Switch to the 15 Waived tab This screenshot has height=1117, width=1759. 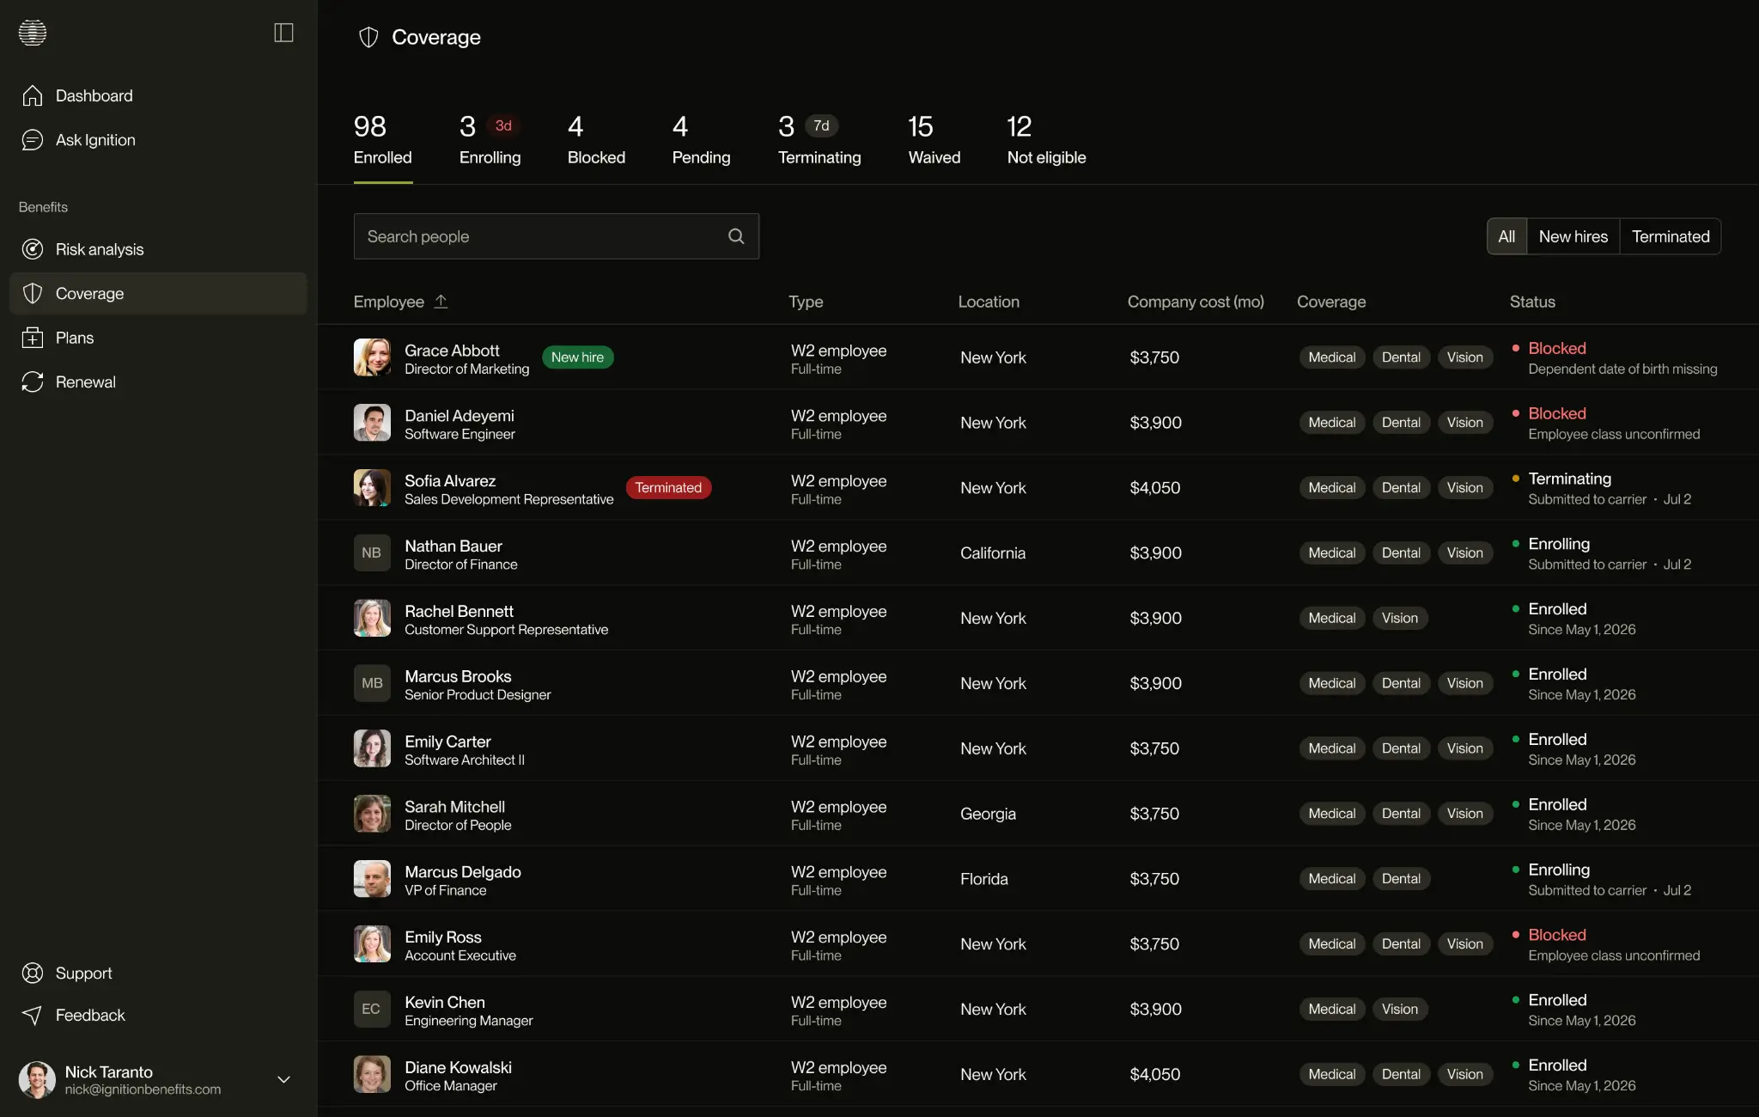934,140
